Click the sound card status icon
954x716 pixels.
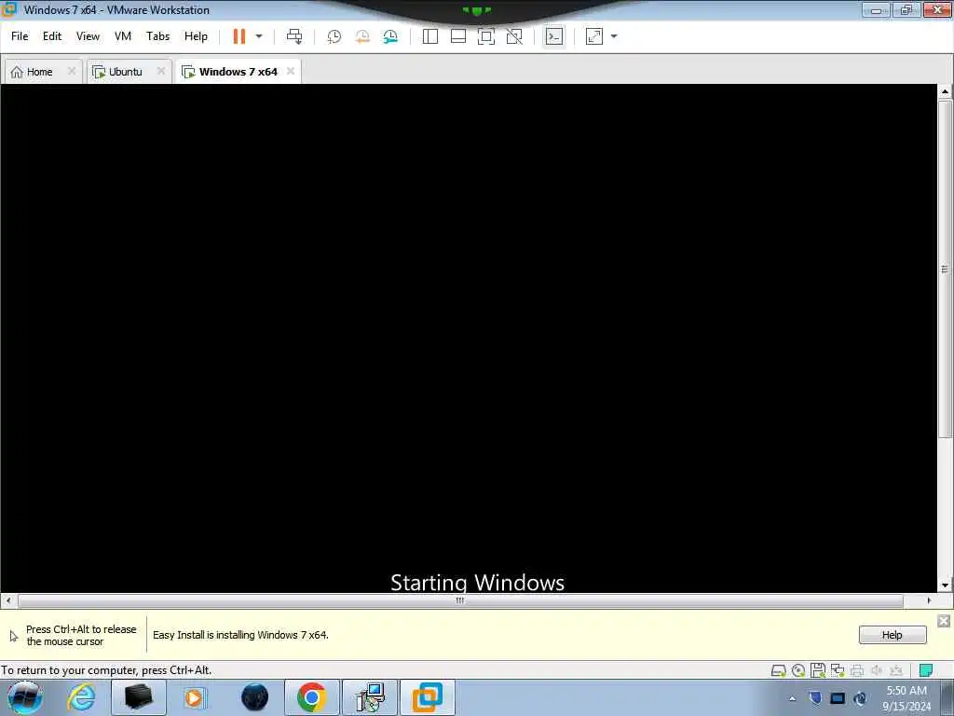pos(876,671)
